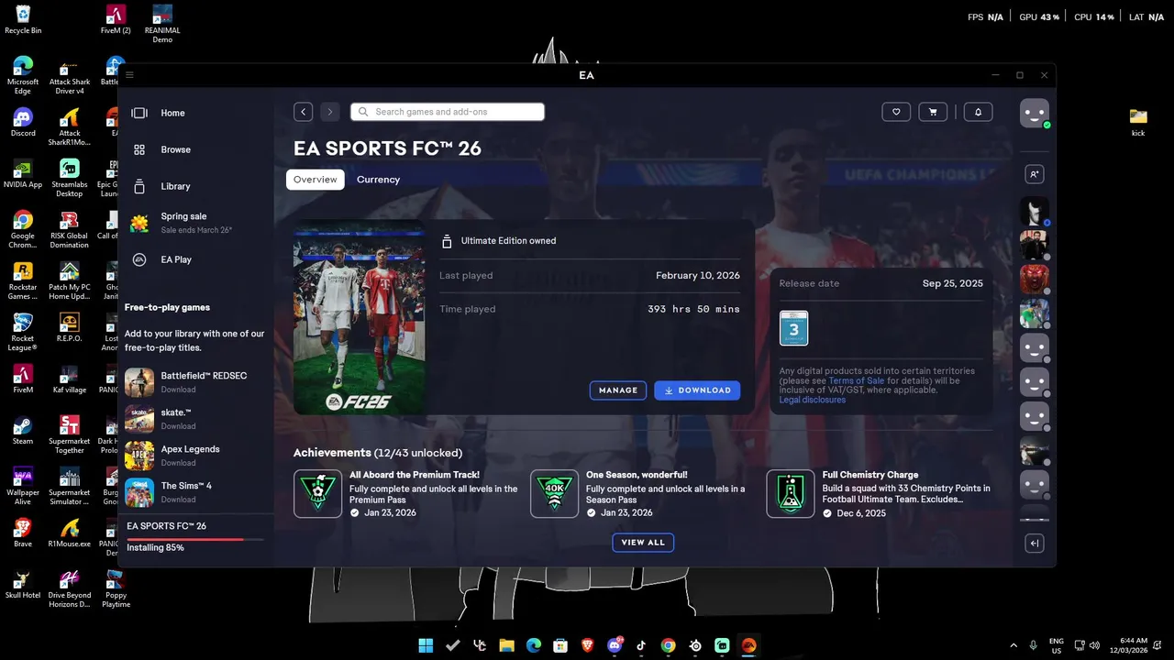Screen dimensions: 1174x660
Task: Select the Steam desktop shortcut
Action: pos(23,429)
